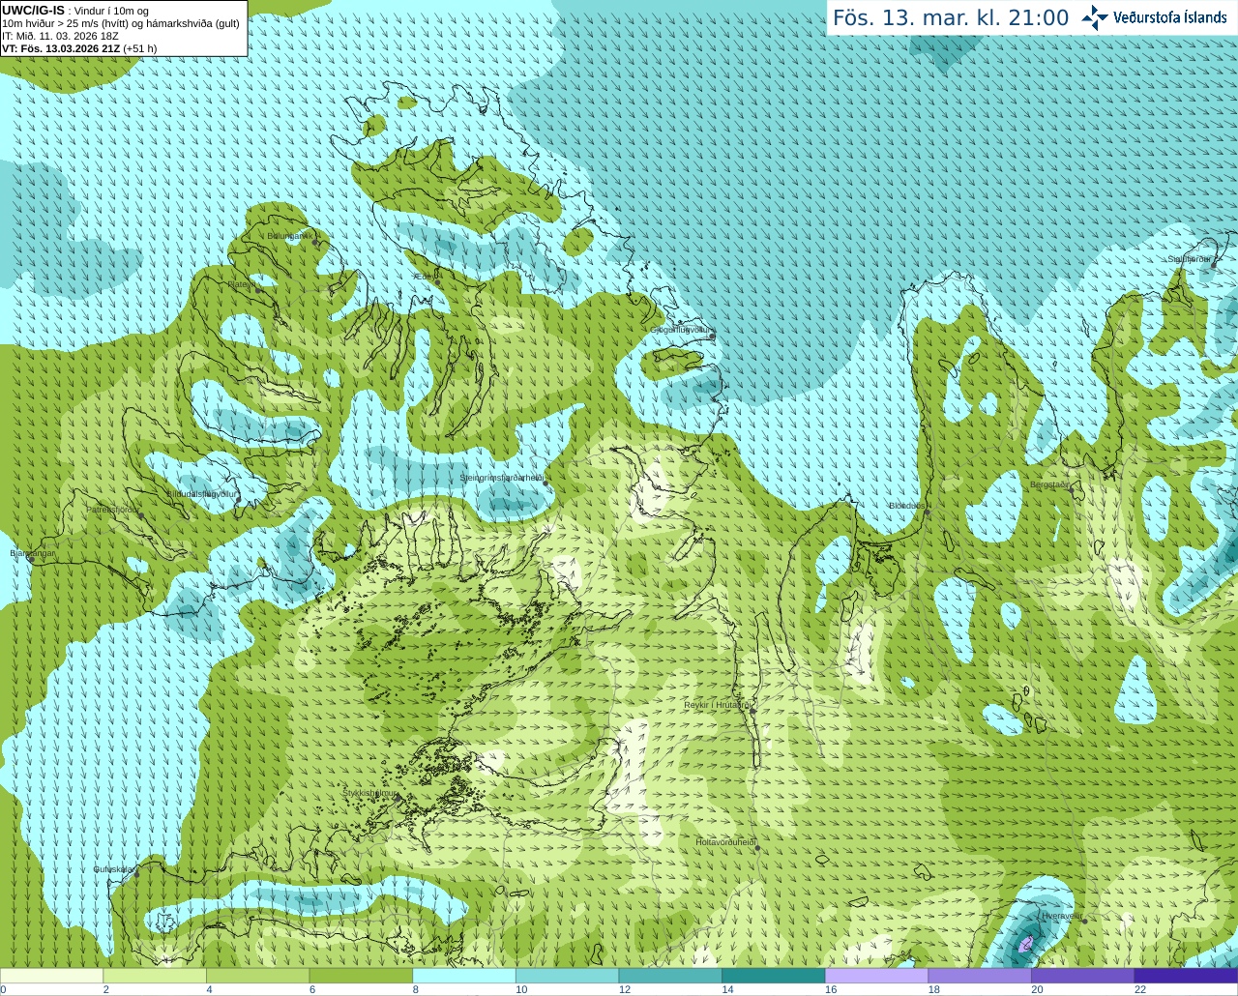Click the 0–2 m/s pale yellow legend swatch
1238x996 pixels.
[x=51, y=976]
